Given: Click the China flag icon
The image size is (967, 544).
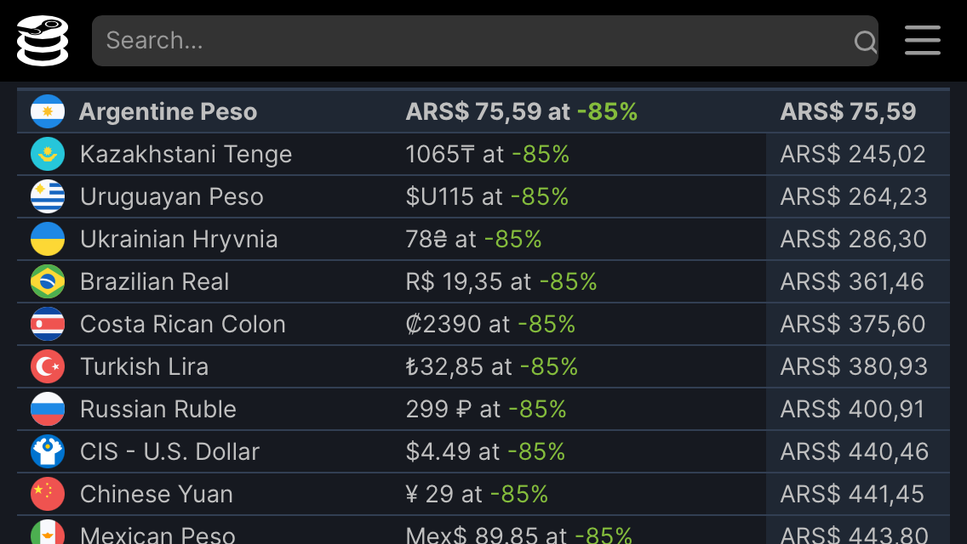Looking at the screenshot, I should pyautogui.click(x=48, y=494).
